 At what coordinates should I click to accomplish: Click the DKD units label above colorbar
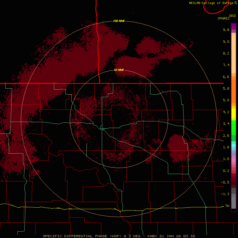232,16
